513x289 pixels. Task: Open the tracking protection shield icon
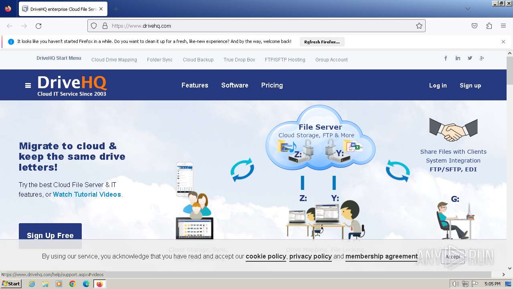94,26
